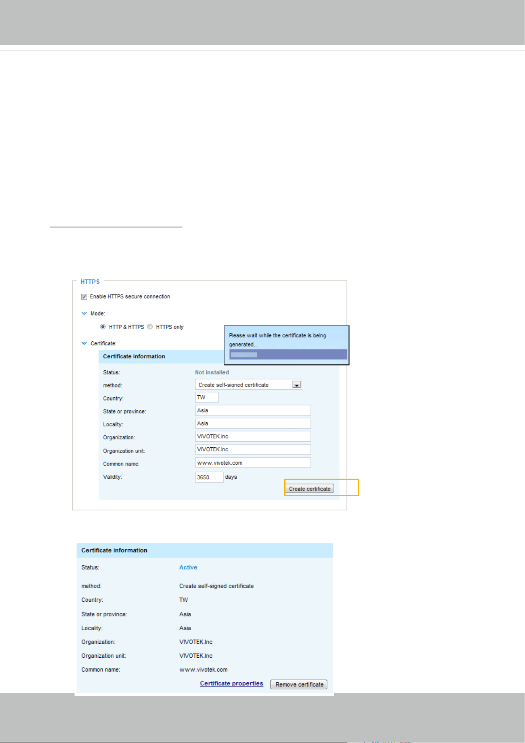Click the lower 'TW' country value
Screen dimensions: 525x743
tap(184, 600)
